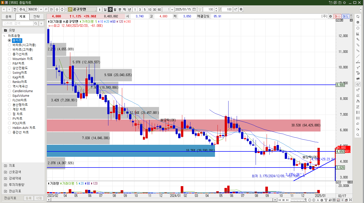The width and height of the screenshot is (364, 203).
Task: Click the zoom in plus icon
Action: click(x=313, y=200)
